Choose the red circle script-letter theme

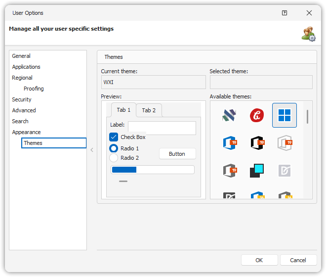[256, 115]
